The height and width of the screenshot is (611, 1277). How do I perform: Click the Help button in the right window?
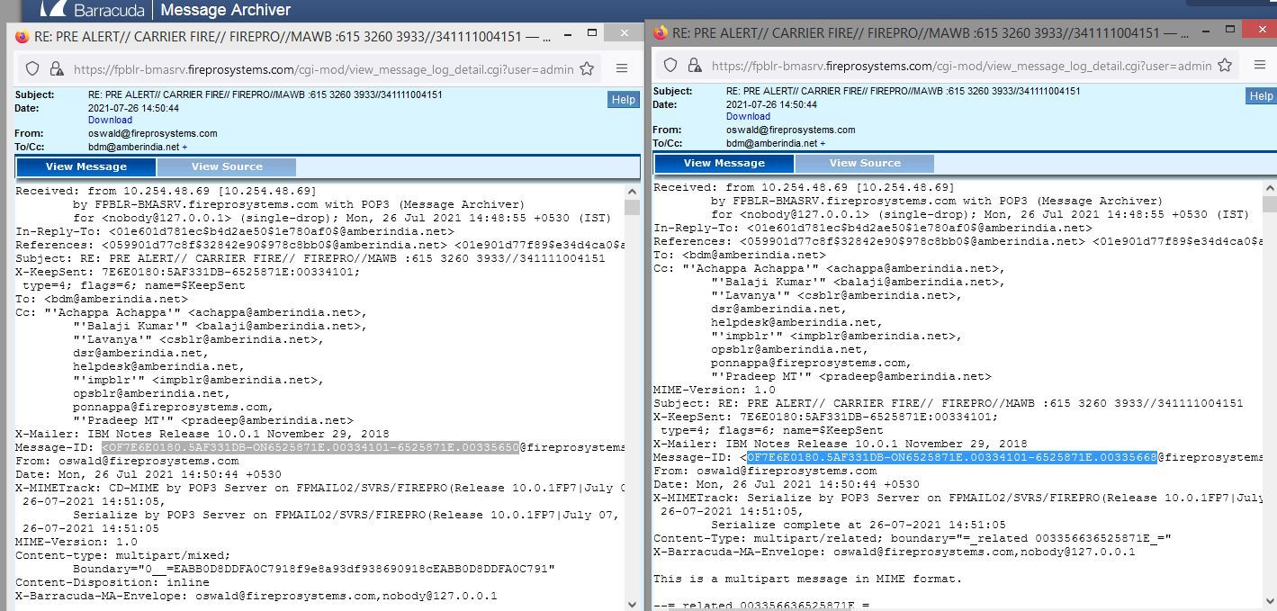[1261, 96]
